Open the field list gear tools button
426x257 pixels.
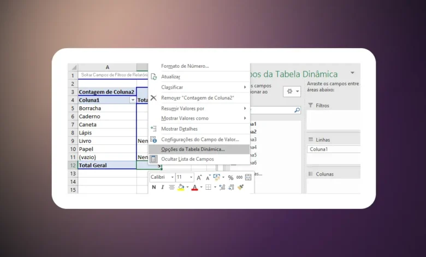click(291, 92)
